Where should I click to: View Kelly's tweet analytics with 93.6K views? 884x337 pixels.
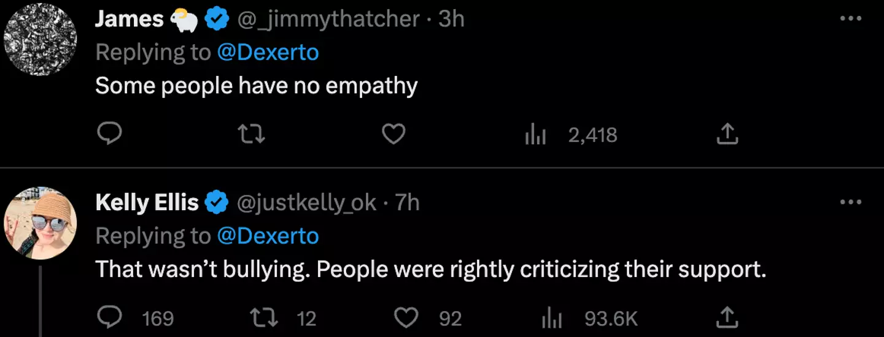[x=551, y=317]
